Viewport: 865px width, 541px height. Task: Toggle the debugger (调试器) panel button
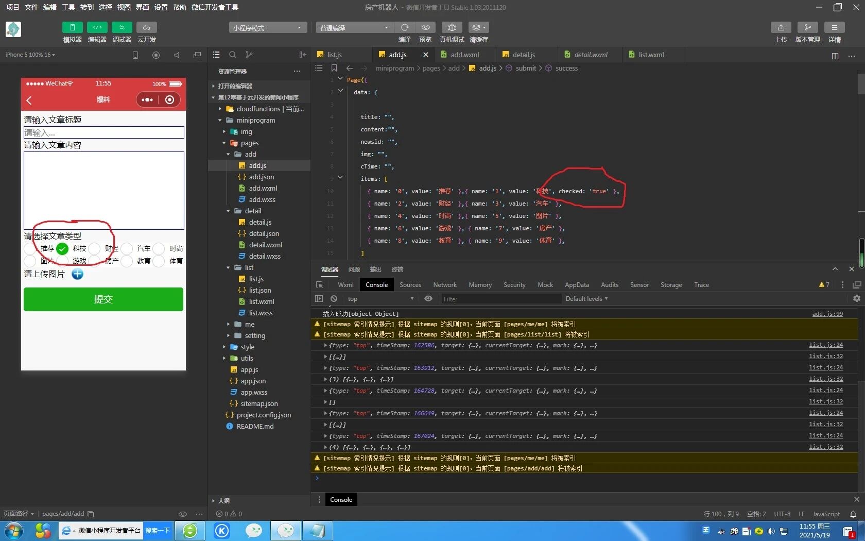pyautogui.click(x=122, y=27)
